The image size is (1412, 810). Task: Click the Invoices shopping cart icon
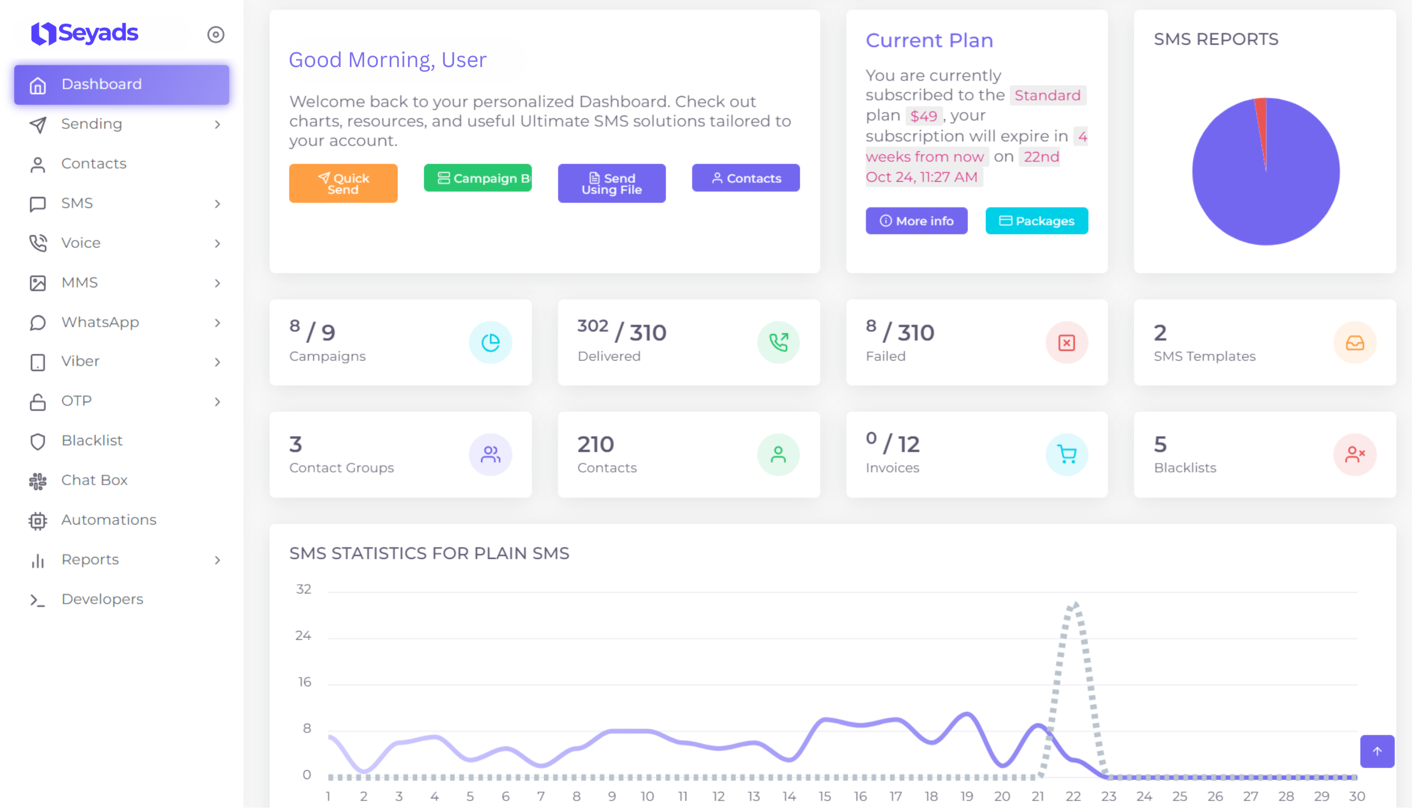point(1066,455)
